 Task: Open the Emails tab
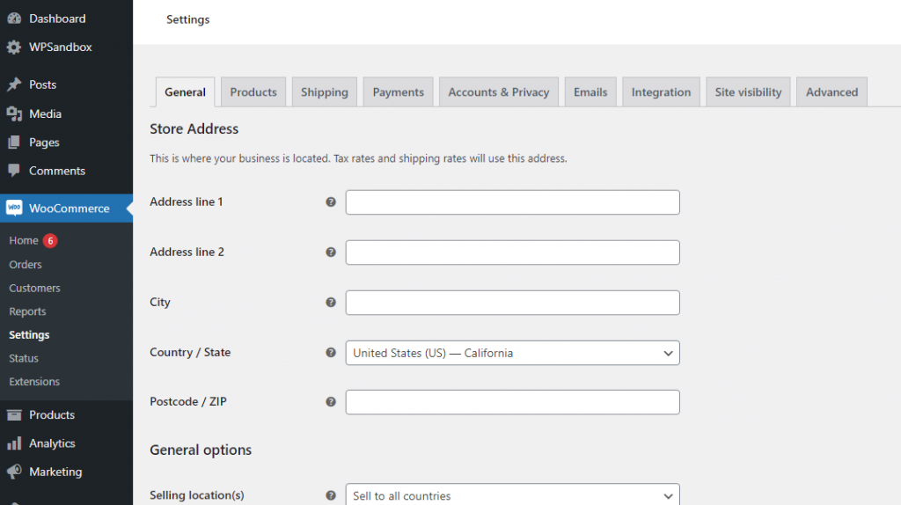click(590, 91)
